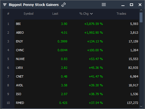Click the # column header
The height and width of the screenshot is (109, 145).
[8, 14]
